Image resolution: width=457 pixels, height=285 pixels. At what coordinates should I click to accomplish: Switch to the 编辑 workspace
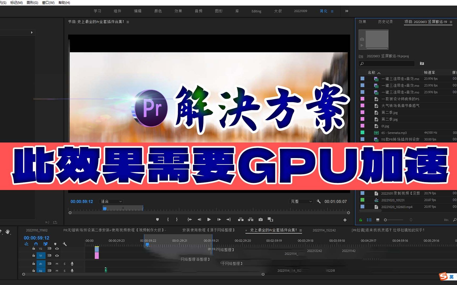[x=138, y=11]
